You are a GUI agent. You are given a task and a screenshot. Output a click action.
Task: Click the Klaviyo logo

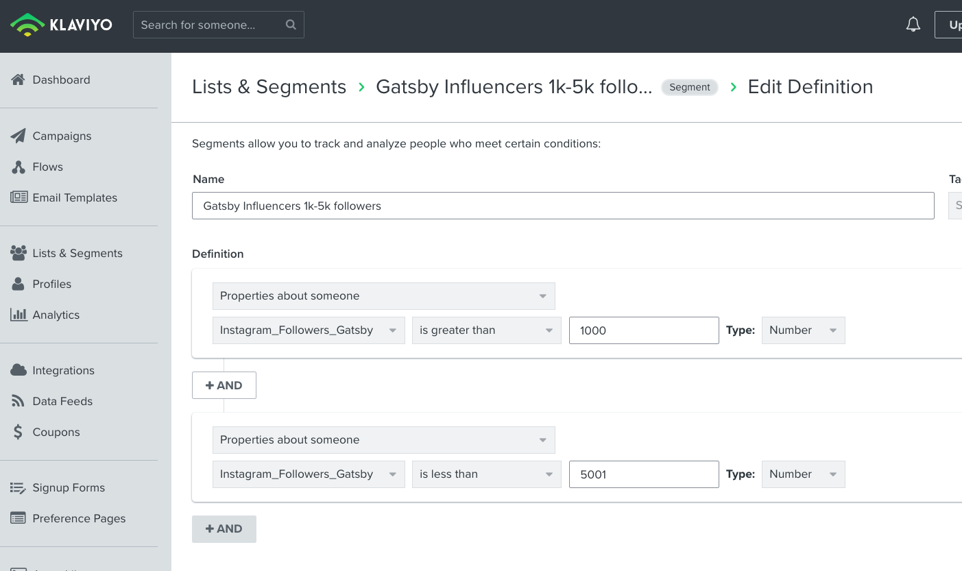tap(61, 25)
